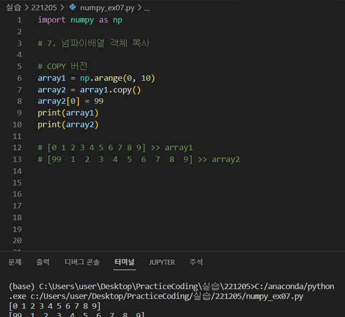Click the '# 7. 넘파이배열 객체 복사' comment
This screenshot has width=345, height=317.
(94, 43)
